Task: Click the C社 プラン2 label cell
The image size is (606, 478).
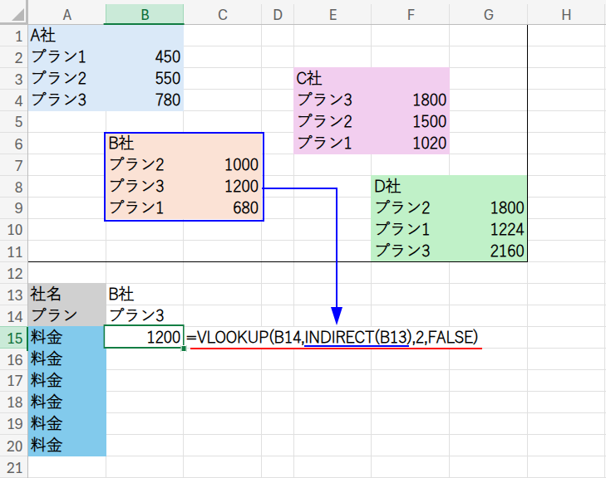Action: coord(333,122)
